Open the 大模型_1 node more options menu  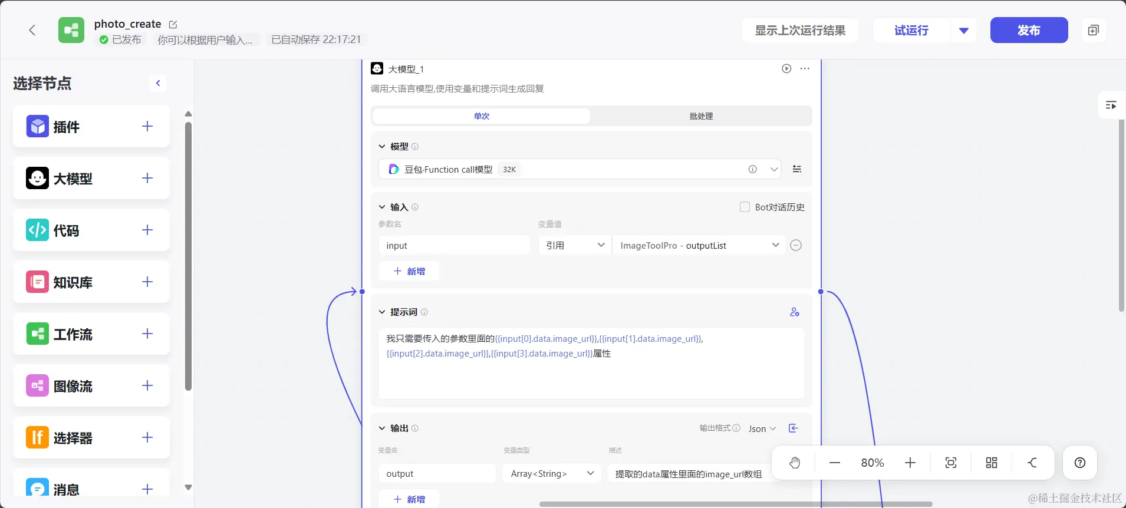coord(805,68)
